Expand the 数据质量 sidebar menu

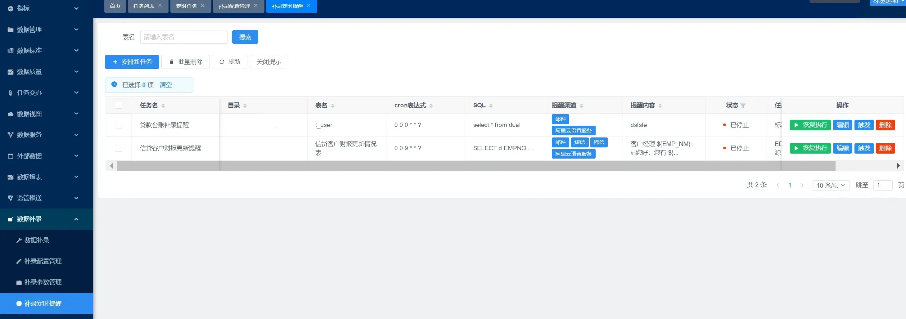(42, 72)
